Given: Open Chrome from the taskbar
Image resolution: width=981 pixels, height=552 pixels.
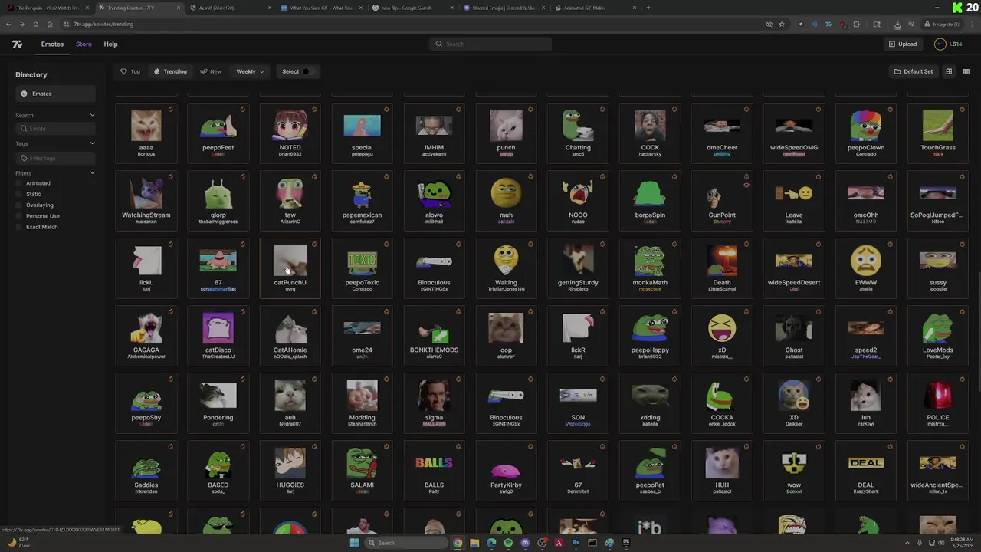Looking at the screenshot, I should pyautogui.click(x=458, y=543).
